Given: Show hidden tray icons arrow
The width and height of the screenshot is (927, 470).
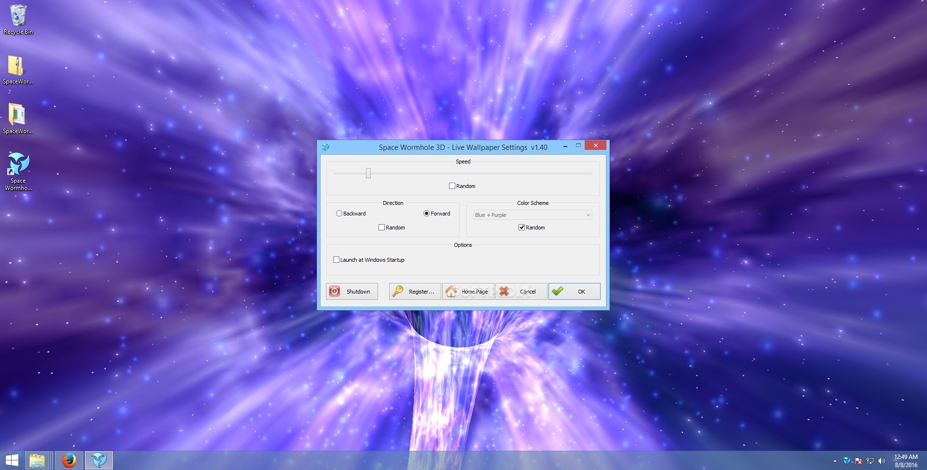Looking at the screenshot, I should [835, 461].
